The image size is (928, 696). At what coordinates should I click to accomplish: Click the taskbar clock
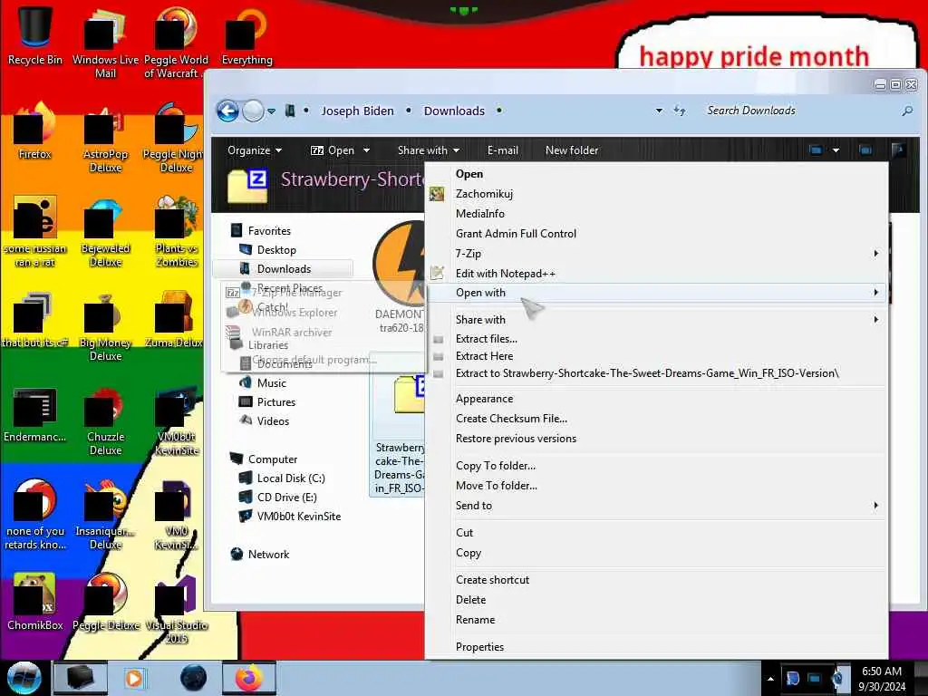pyautogui.click(x=882, y=679)
